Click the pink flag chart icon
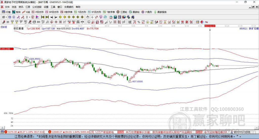The height and width of the screenshot is (139, 259). (x=37, y=17)
